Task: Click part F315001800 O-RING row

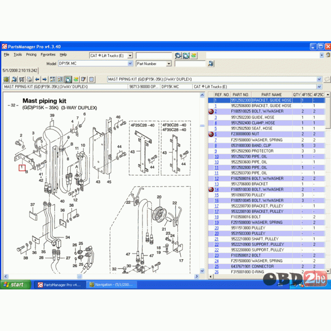Action: (266, 272)
